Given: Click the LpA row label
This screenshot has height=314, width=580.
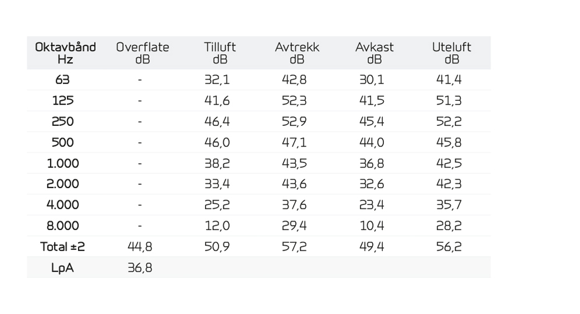Looking at the screenshot, I should (x=62, y=268).
